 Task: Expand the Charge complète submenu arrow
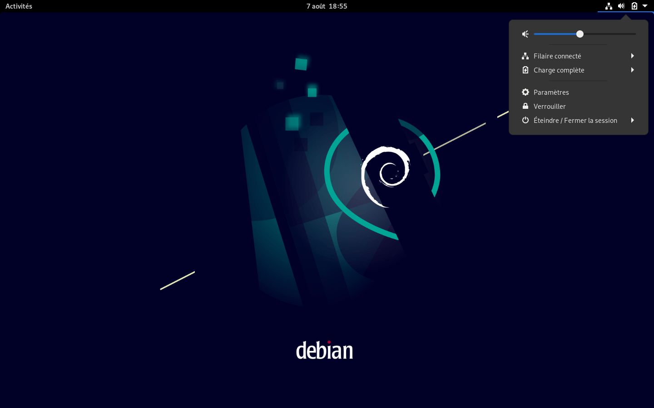pyautogui.click(x=632, y=70)
